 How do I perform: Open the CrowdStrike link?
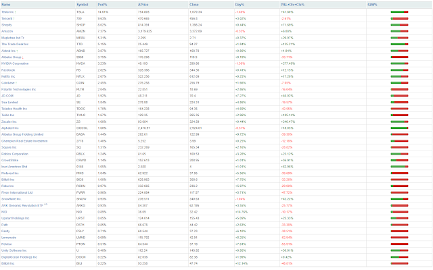click(x=10, y=161)
